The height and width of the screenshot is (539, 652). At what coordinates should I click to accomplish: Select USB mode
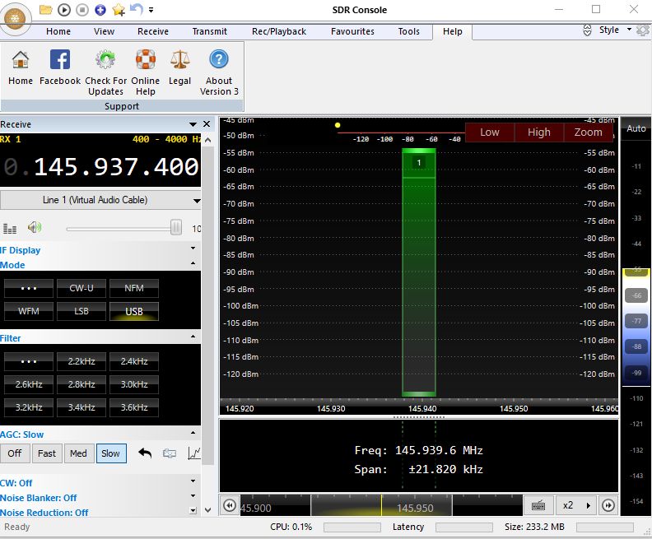(x=134, y=311)
